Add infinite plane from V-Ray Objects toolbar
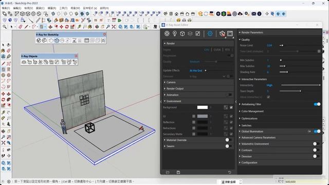 [24, 62]
